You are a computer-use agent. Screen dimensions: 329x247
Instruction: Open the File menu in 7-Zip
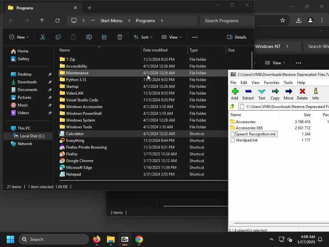pyautogui.click(x=233, y=83)
